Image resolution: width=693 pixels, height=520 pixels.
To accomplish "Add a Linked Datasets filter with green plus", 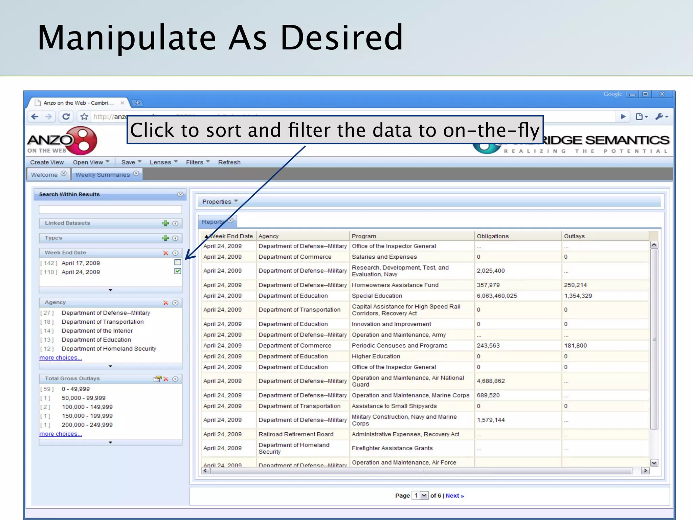I will click(165, 223).
